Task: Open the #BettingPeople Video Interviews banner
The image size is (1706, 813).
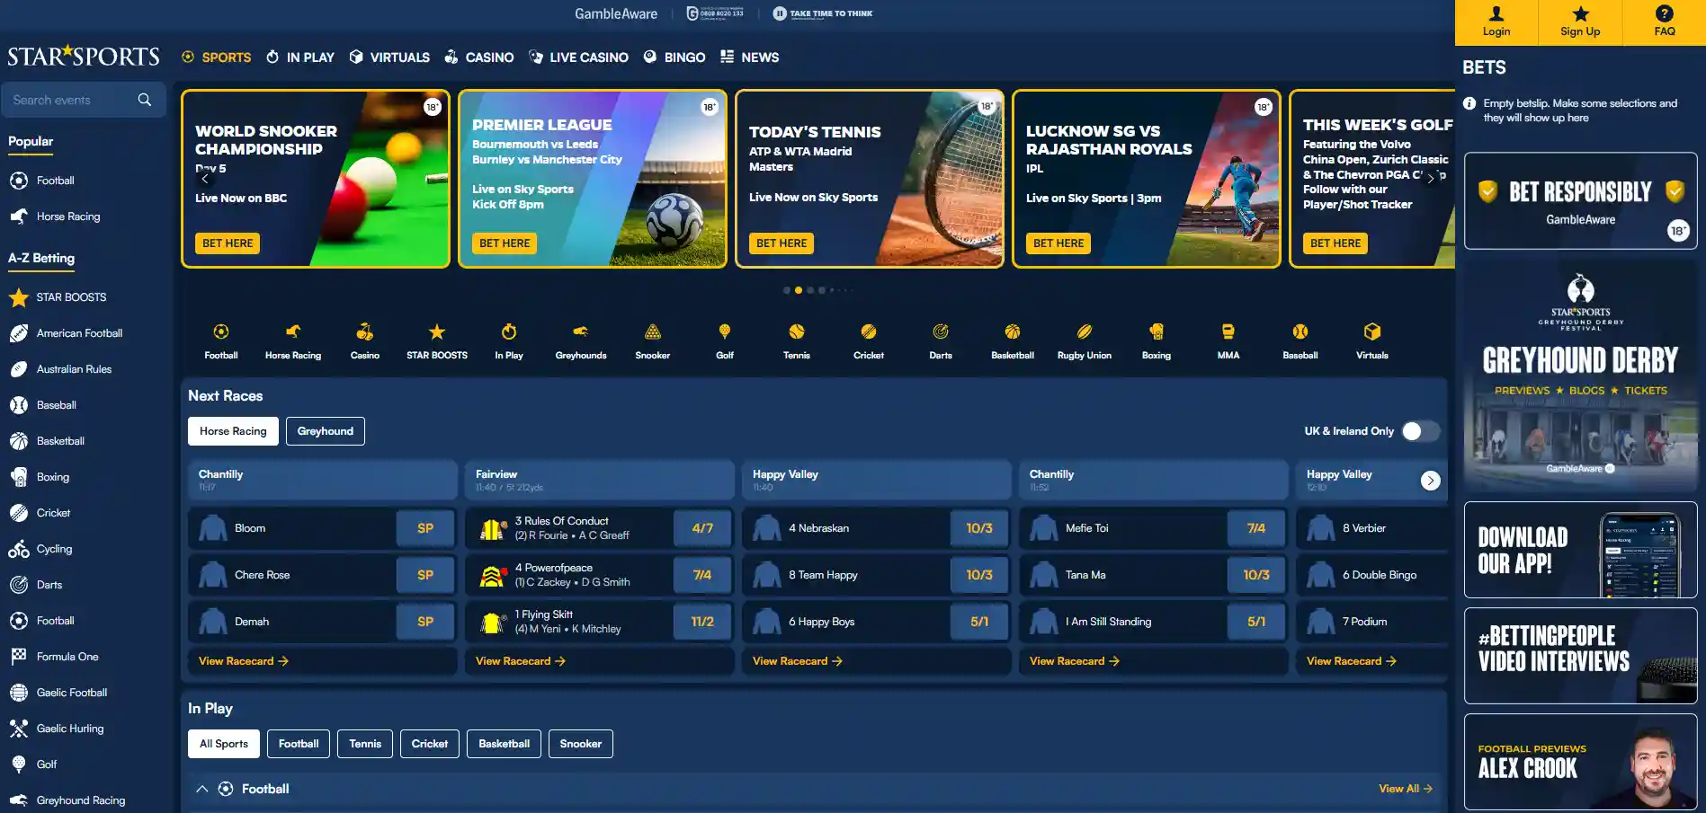Action: (x=1580, y=656)
